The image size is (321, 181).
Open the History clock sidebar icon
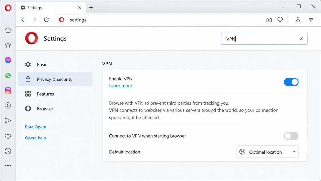point(8,151)
